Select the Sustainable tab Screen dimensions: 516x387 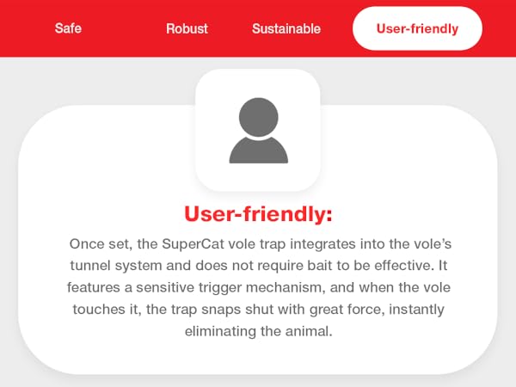286,28
